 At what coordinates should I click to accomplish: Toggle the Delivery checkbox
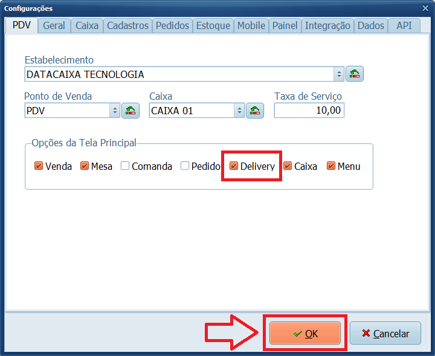click(234, 166)
